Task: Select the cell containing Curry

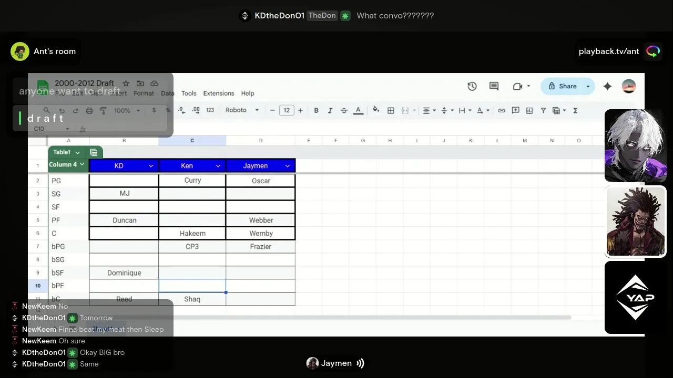Action: (192, 180)
